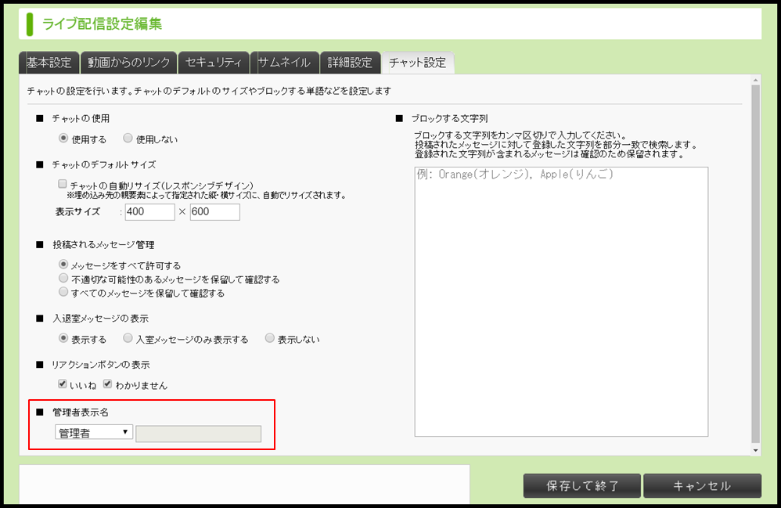The width and height of the screenshot is (781, 508).
Task: Click the scrollbar down arrow
Action: click(756, 450)
